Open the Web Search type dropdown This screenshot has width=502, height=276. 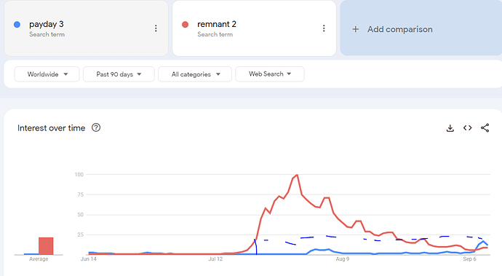tap(270, 74)
